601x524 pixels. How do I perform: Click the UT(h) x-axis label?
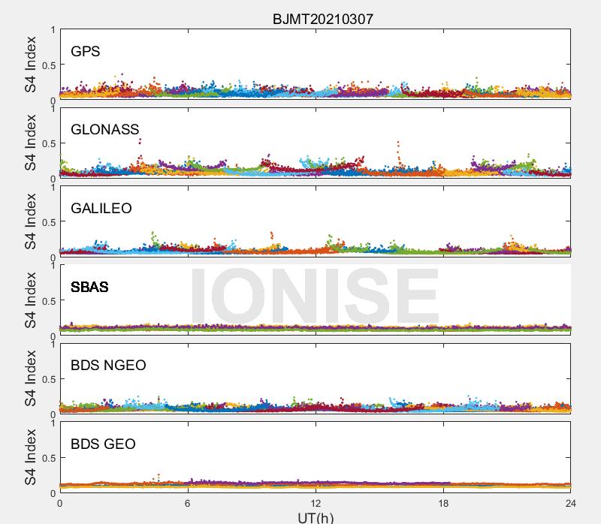[316, 518]
